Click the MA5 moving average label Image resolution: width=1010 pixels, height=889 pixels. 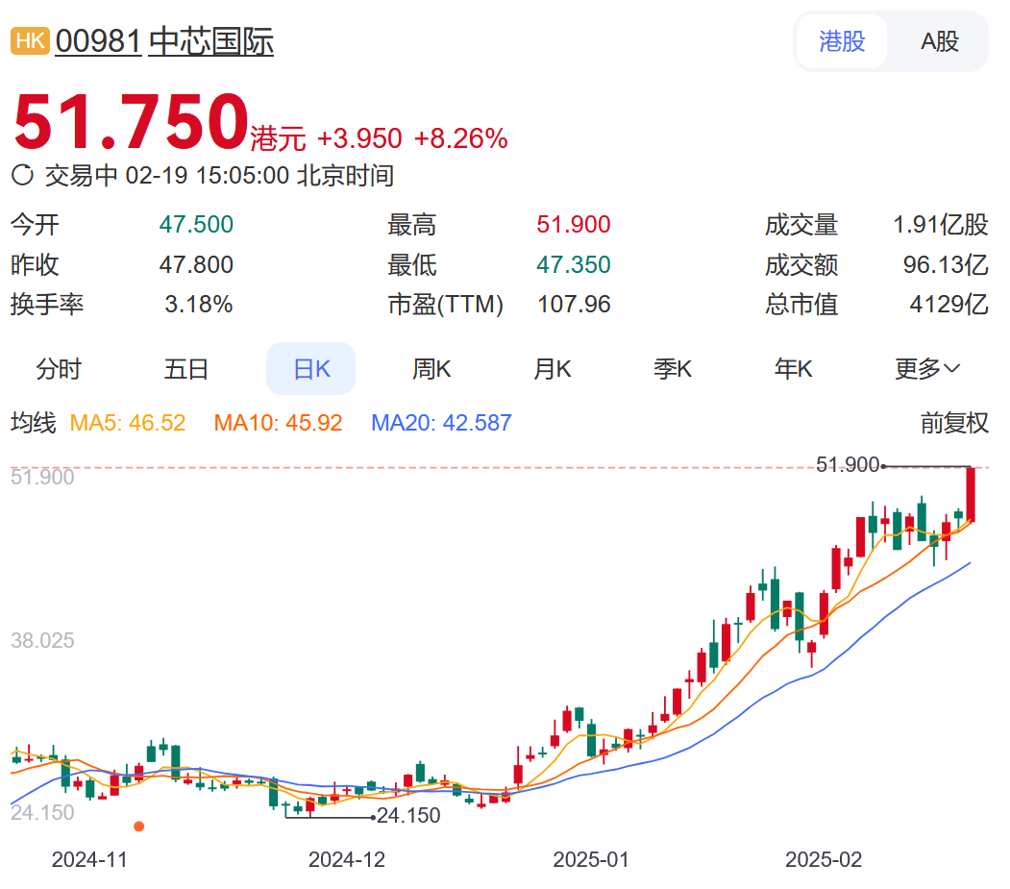tap(128, 423)
